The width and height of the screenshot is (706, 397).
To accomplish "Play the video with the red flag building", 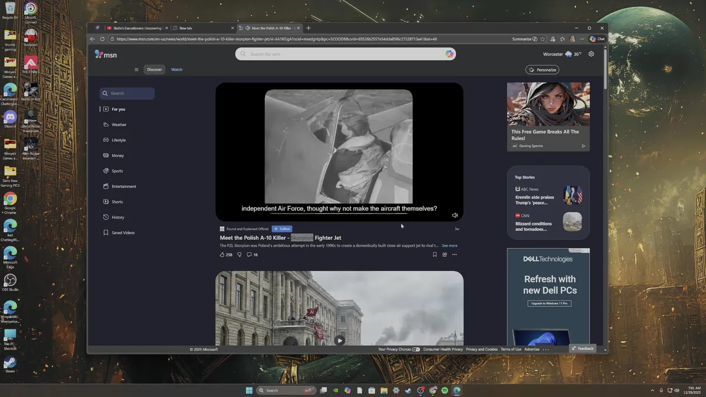I will [339, 340].
